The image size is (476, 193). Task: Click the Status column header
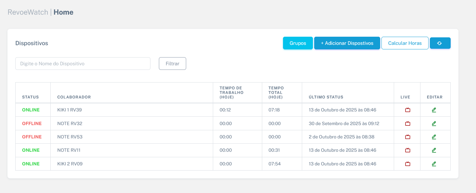click(30, 97)
